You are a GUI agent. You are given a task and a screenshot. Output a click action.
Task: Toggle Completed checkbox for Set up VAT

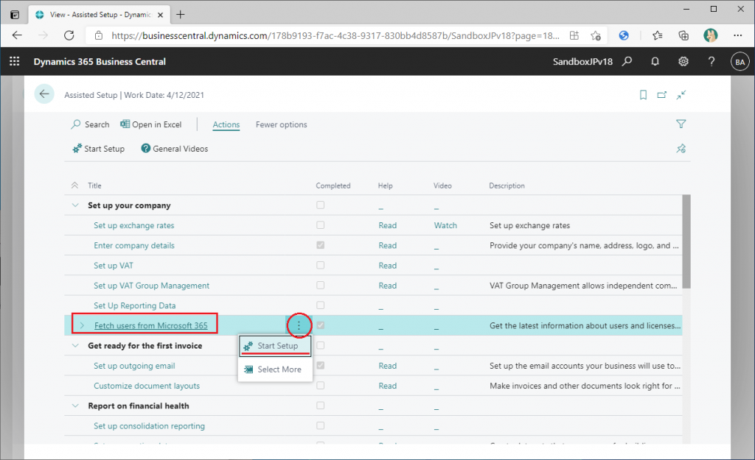coord(320,266)
